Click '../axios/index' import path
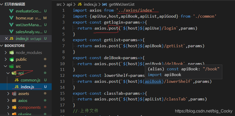This screenshot has width=235, height=116. click(x=135, y=10)
